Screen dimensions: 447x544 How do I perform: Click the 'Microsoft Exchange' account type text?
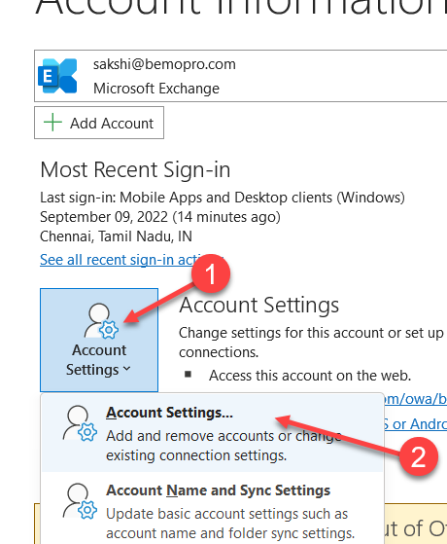point(156,89)
